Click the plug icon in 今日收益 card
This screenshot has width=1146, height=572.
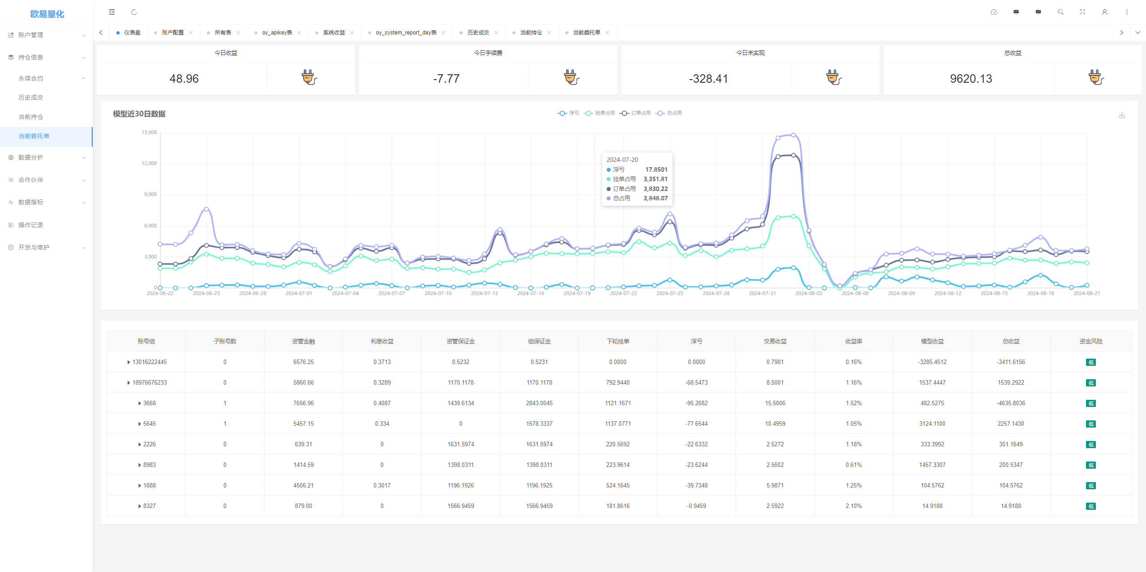pos(309,78)
